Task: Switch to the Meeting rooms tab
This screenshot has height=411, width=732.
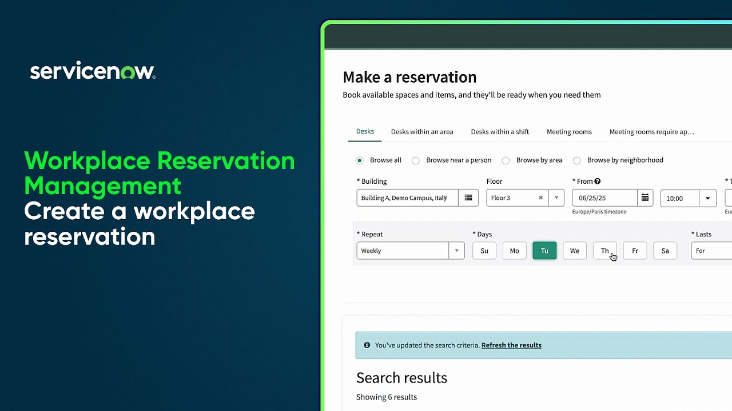Action: [569, 131]
